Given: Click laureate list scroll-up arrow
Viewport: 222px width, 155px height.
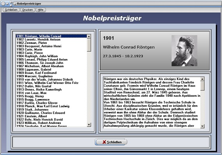Looking at the screenshot, I should pyautogui.click(x=89, y=37).
